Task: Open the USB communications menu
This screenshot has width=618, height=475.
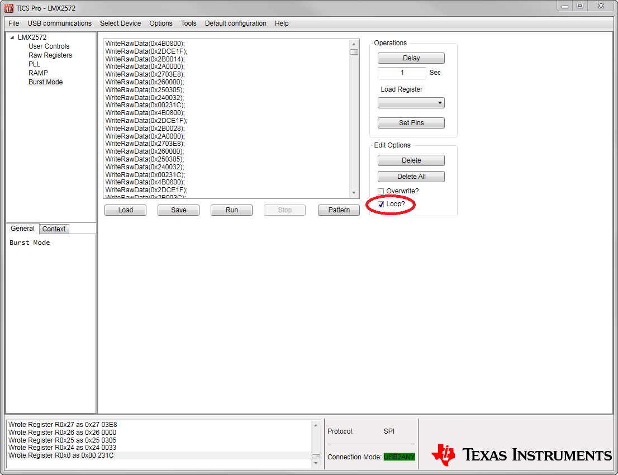Action: (60, 23)
